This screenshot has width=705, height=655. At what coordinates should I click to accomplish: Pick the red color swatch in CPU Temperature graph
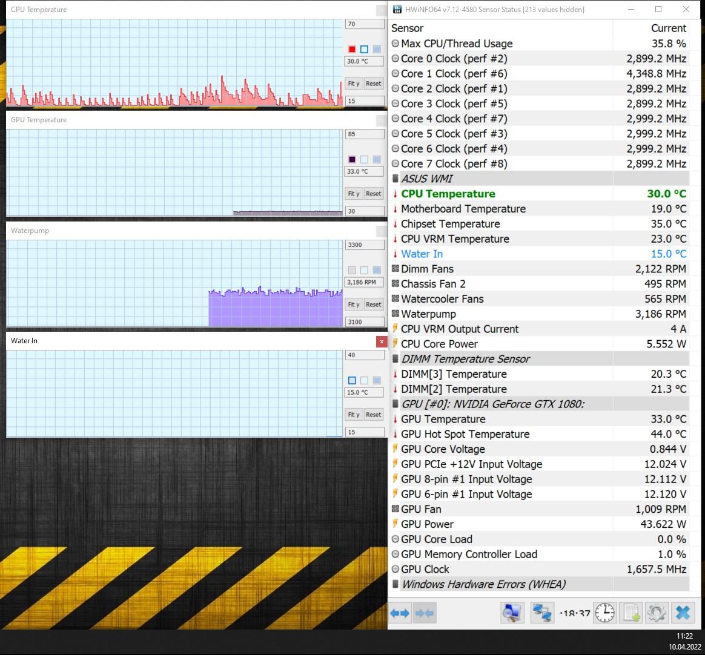[x=352, y=49]
